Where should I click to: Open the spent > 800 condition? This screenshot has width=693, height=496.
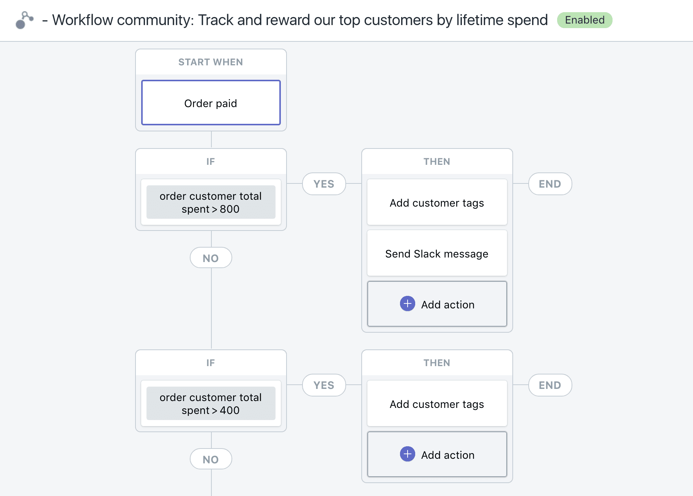pyautogui.click(x=211, y=202)
